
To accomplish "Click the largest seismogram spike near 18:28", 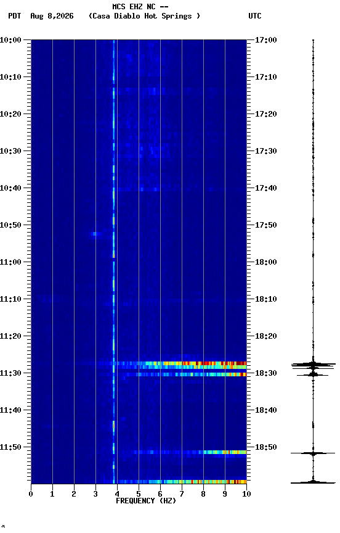I will pyautogui.click(x=313, y=365).
